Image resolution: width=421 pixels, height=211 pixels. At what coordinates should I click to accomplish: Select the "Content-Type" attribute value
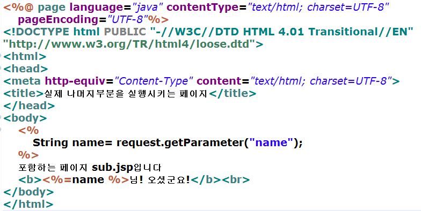154,81
